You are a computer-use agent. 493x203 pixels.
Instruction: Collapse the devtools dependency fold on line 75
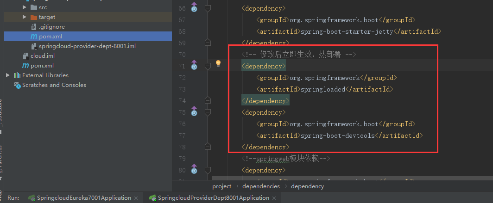click(x=208, y=112)
